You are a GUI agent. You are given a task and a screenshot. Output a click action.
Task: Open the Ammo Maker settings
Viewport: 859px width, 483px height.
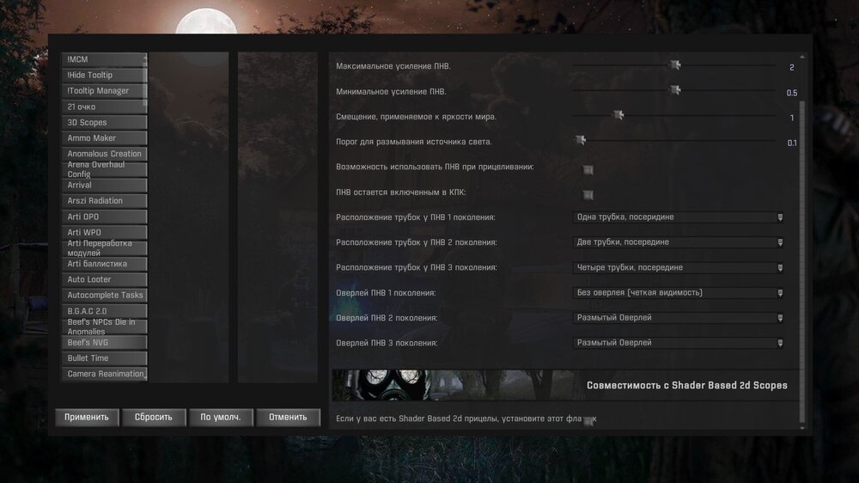point(104,138)
